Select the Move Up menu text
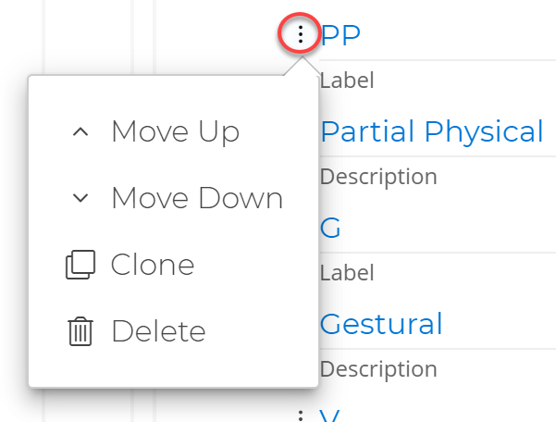556x422 pixels. point(175,132)
